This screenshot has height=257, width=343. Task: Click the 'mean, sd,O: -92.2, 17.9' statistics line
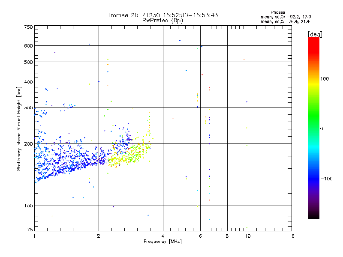286,17
